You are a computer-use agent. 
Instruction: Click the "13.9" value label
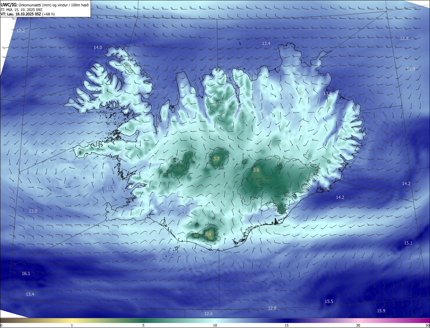pos(328,93)
